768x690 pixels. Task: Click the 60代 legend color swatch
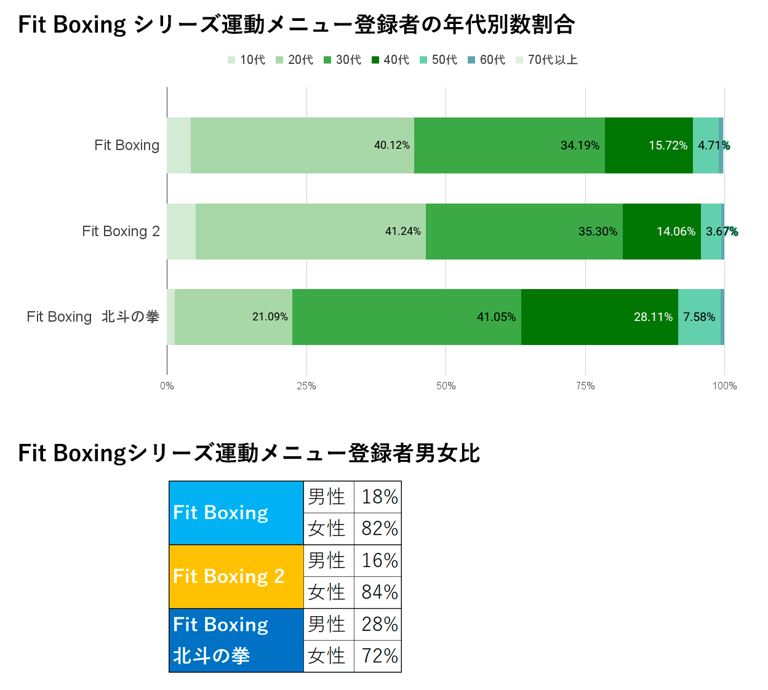coord(471,60)
